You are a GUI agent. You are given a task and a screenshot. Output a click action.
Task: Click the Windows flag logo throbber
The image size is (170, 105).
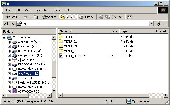coord(163,10)
